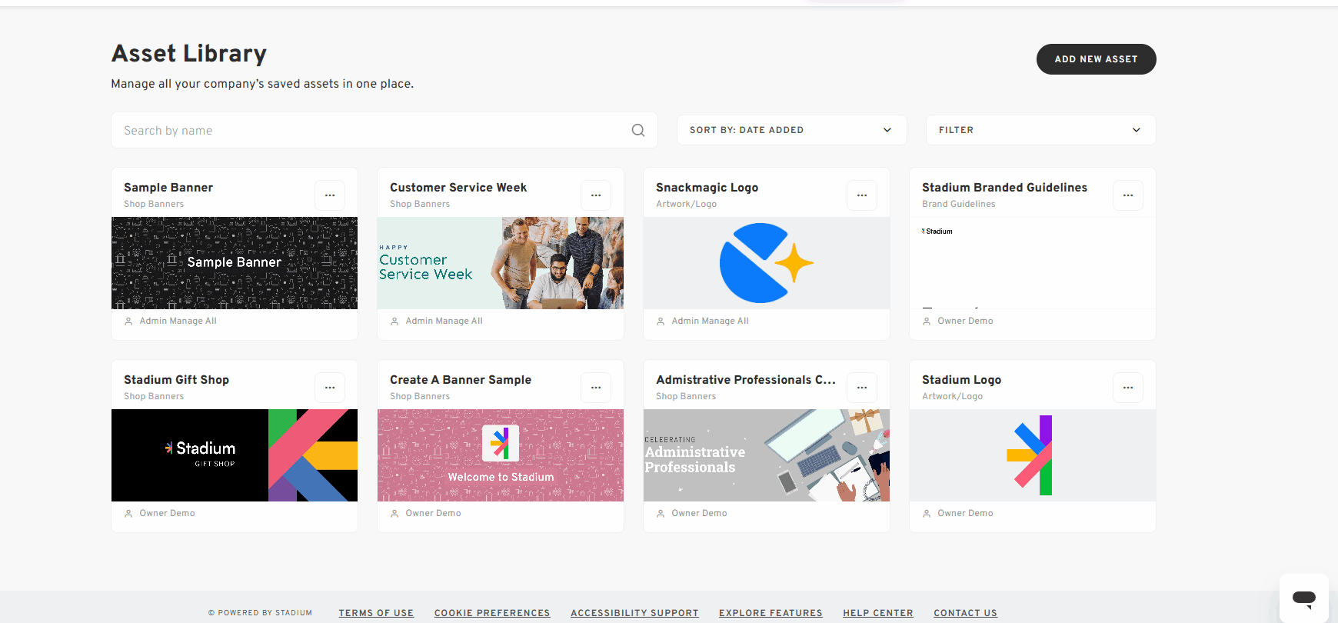Click Brand Guidelines category label
This screenshot has width=1338, height=623.
click(x=959, y=204)
